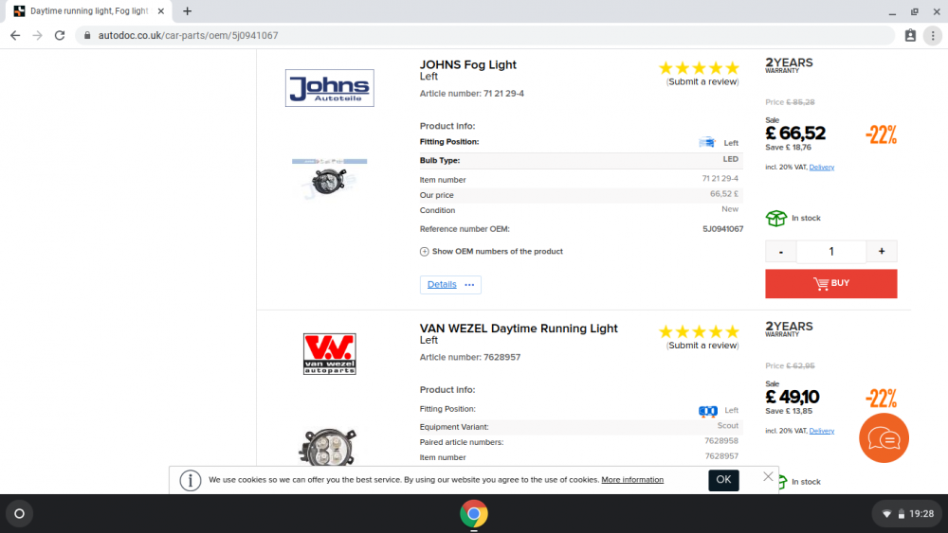Click the Details link for JOHNS light
948x533 pixels.
tap(442, 284)
